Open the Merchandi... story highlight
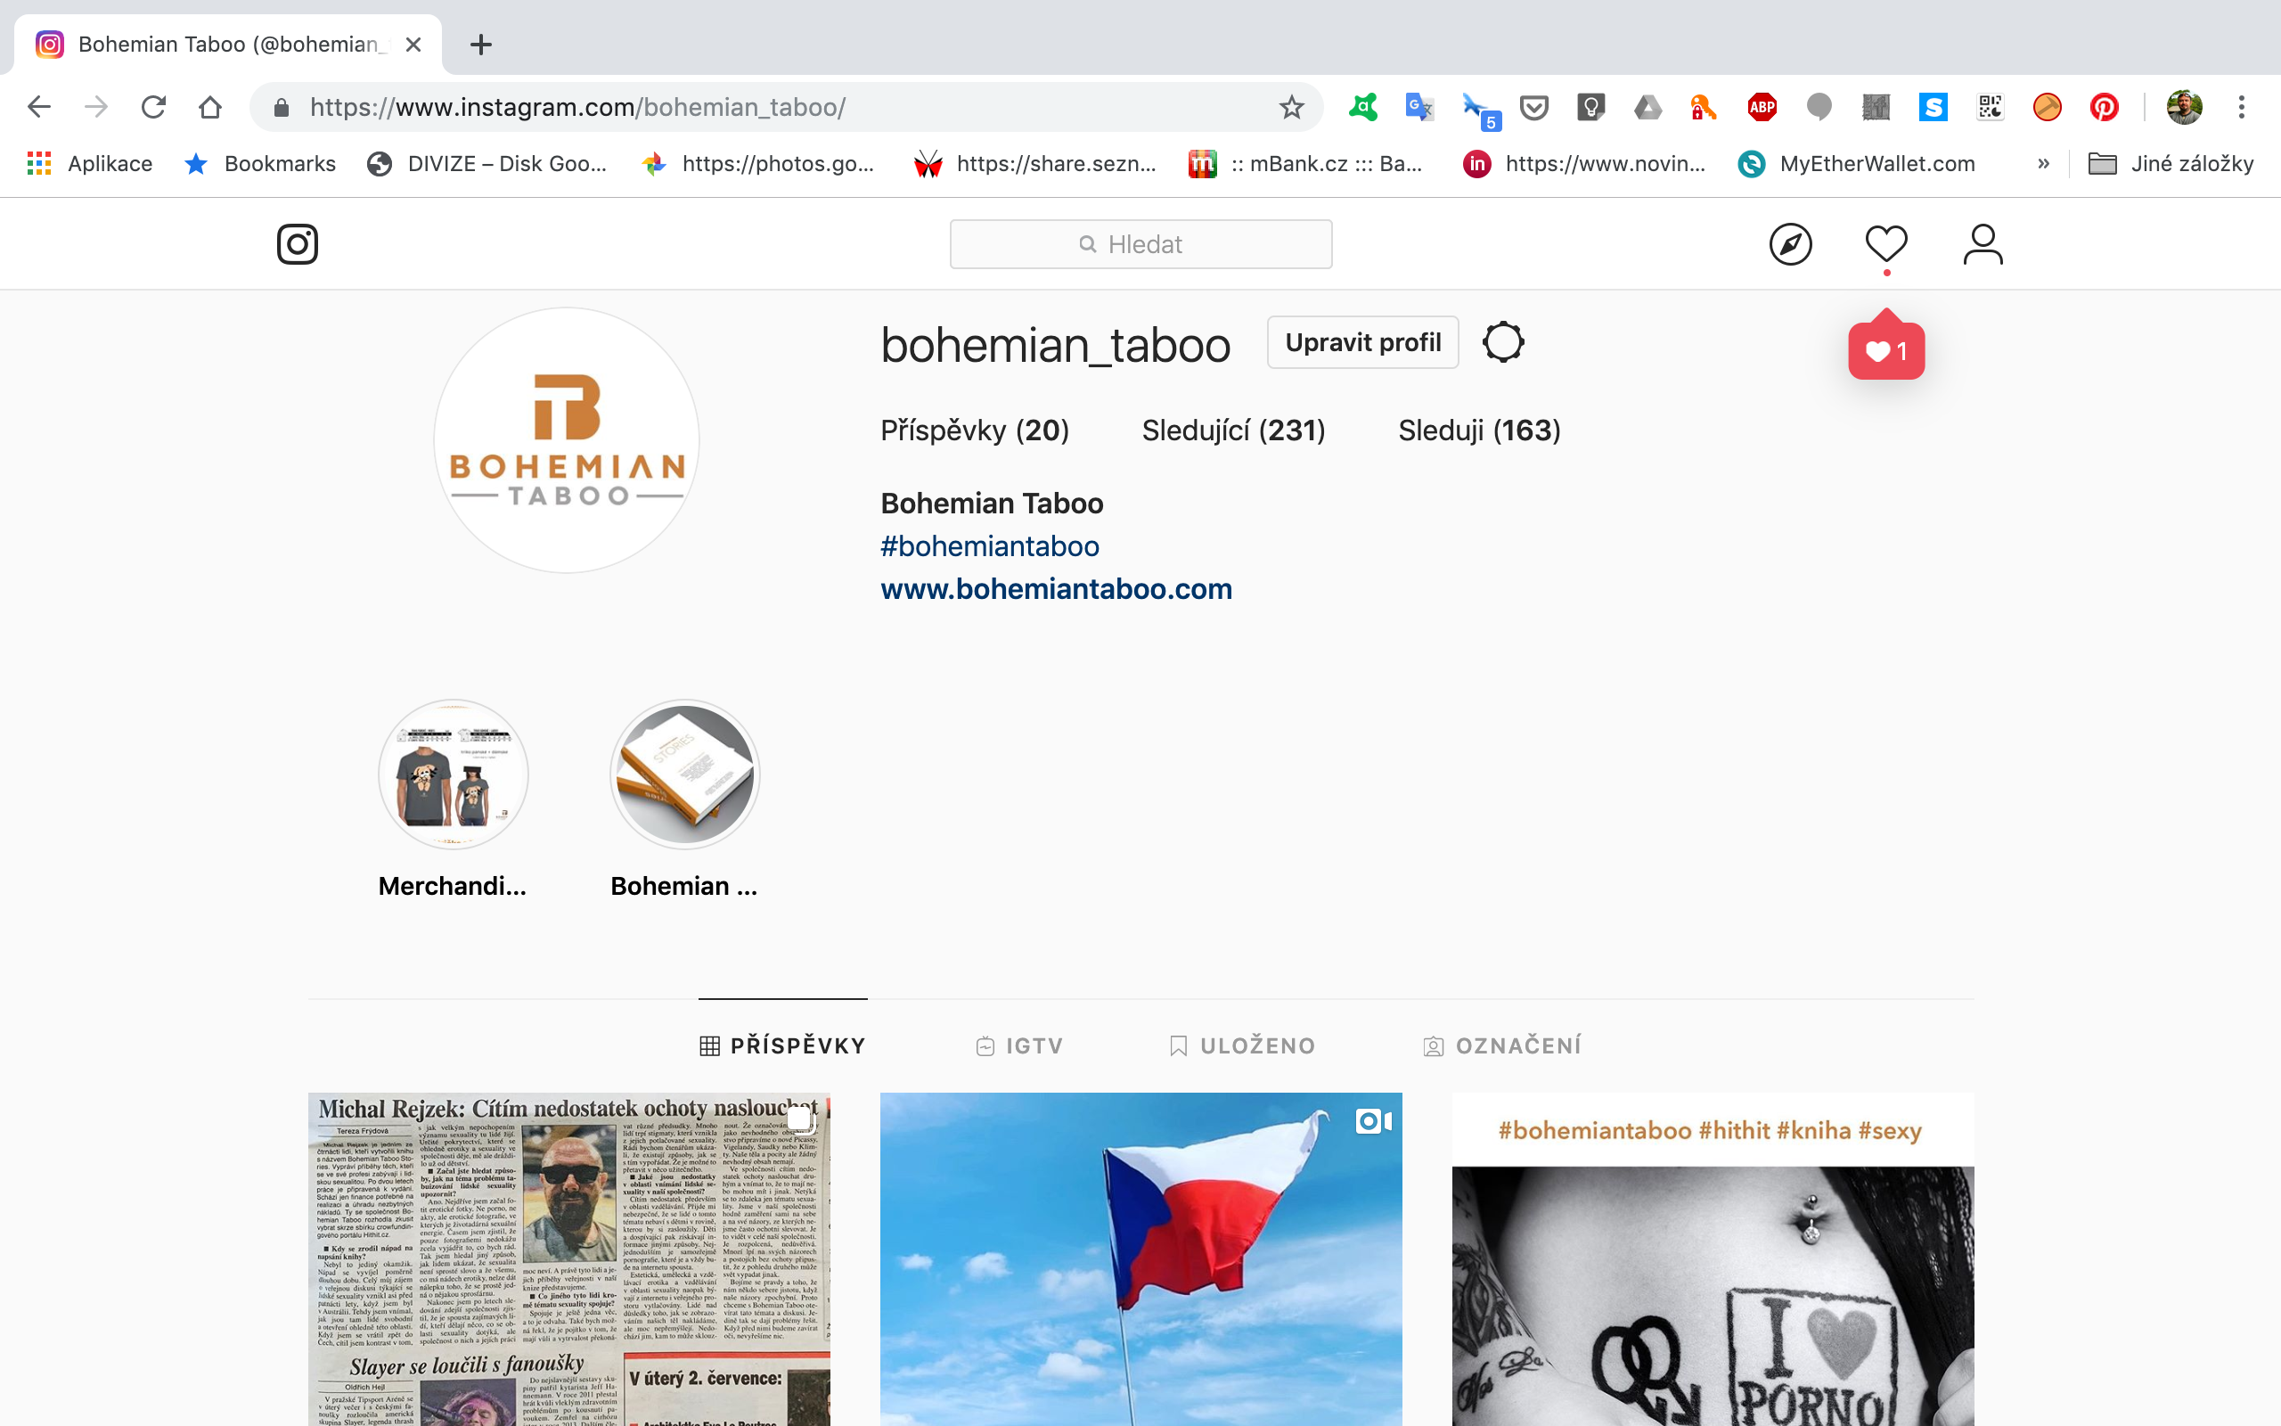Image resolution: width=2281 pixels, height=1426 pixels. pyautogui.click(x=454, y=775)
